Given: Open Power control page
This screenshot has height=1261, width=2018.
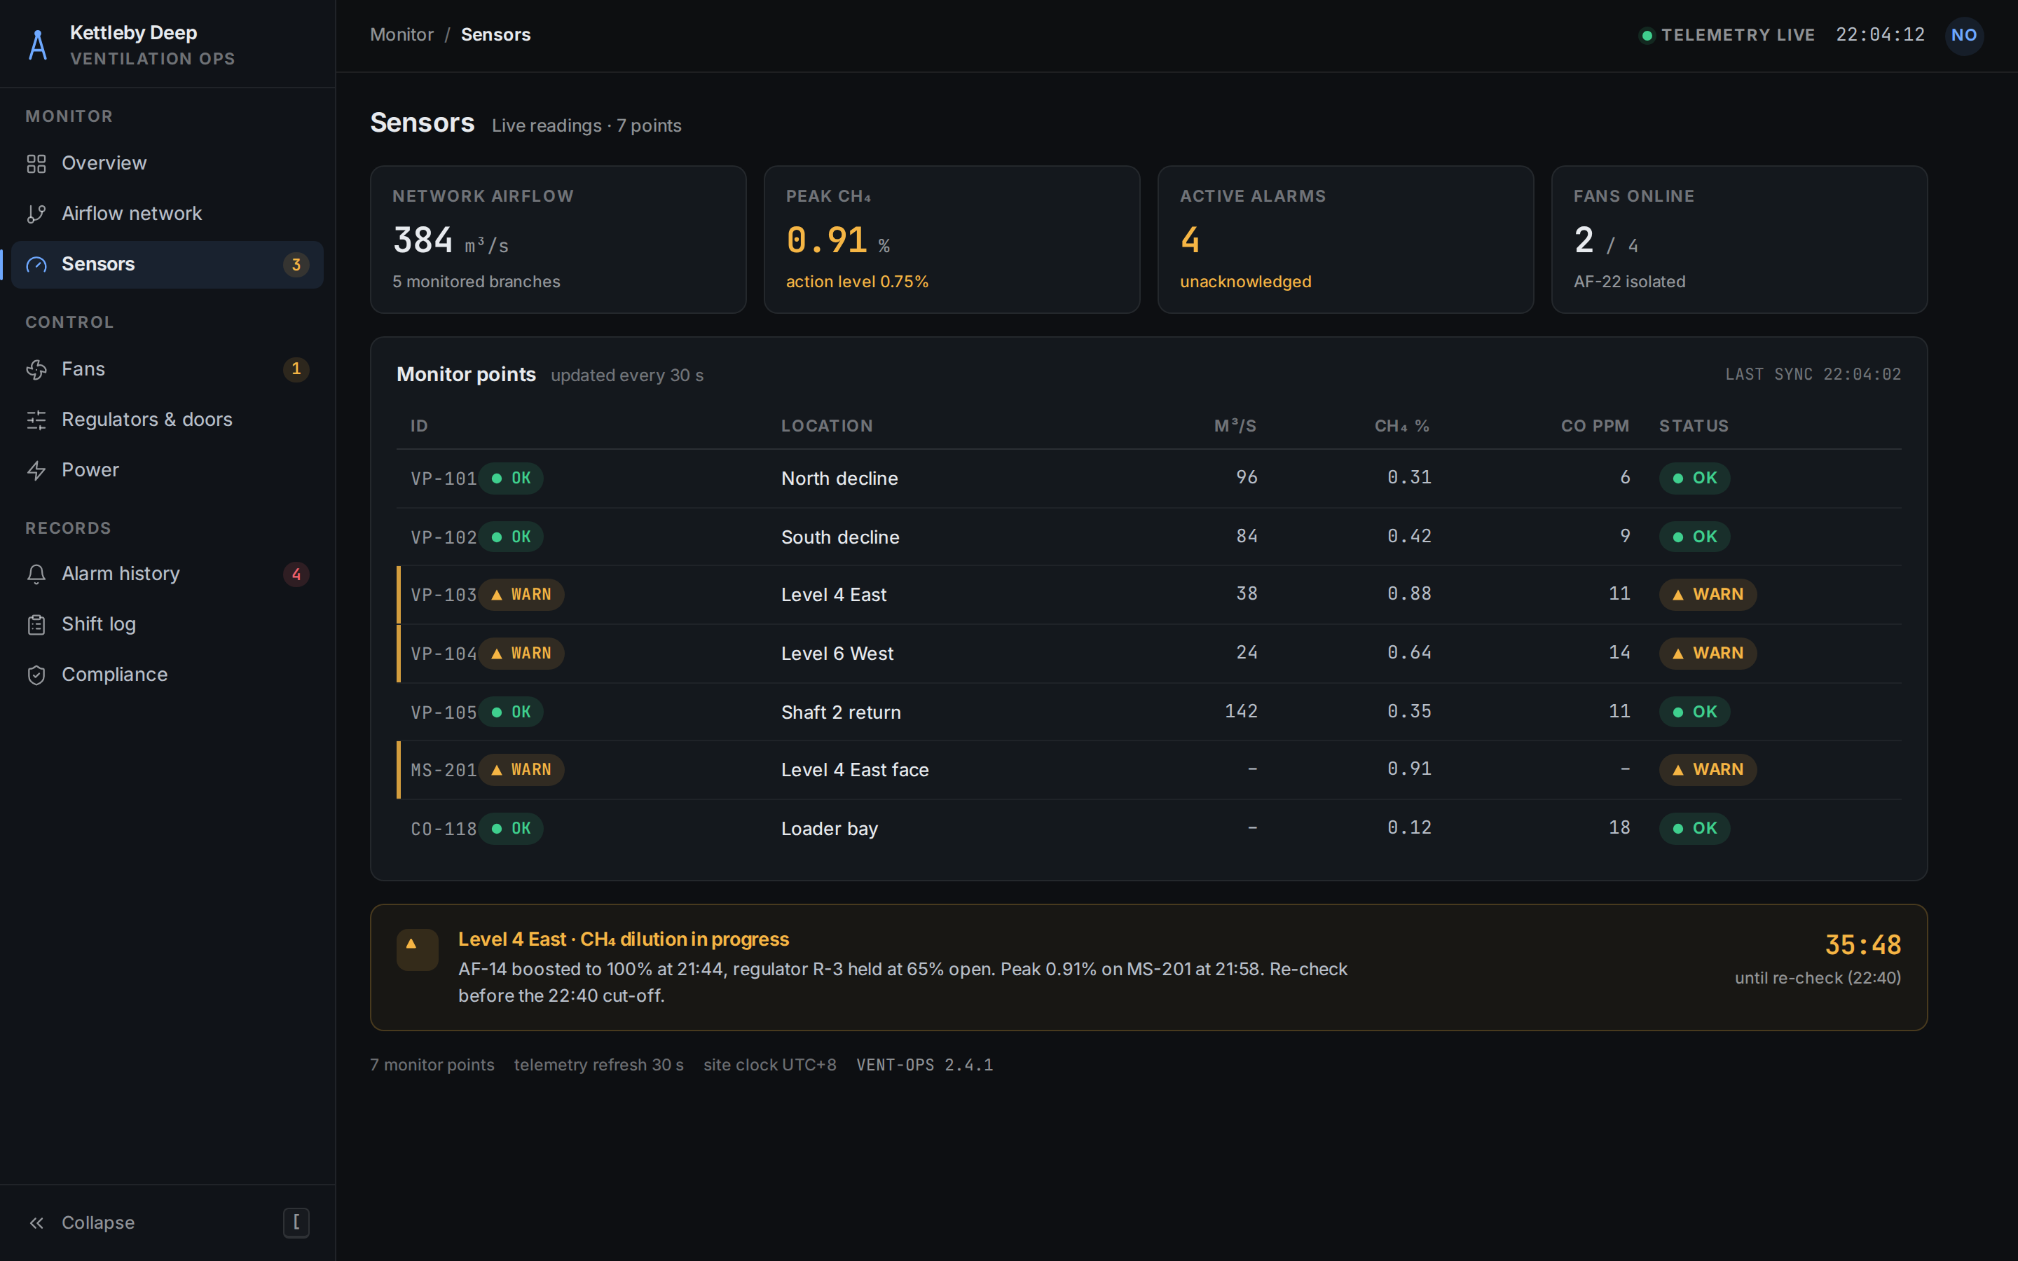Looking at the screenshot, I should [167, 470].
